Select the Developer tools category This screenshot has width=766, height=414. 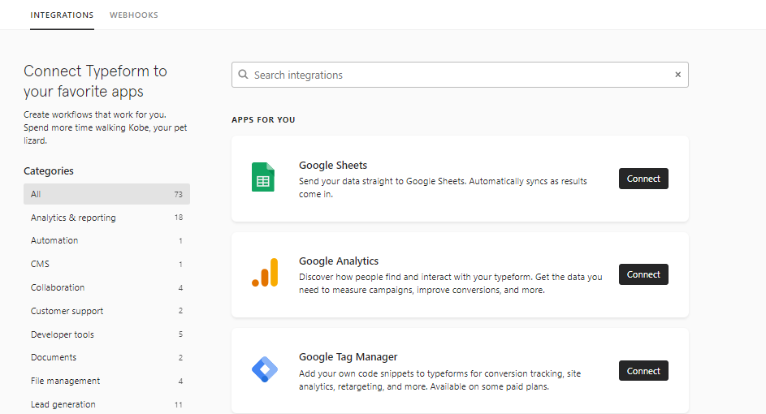[x=106, y=334]
